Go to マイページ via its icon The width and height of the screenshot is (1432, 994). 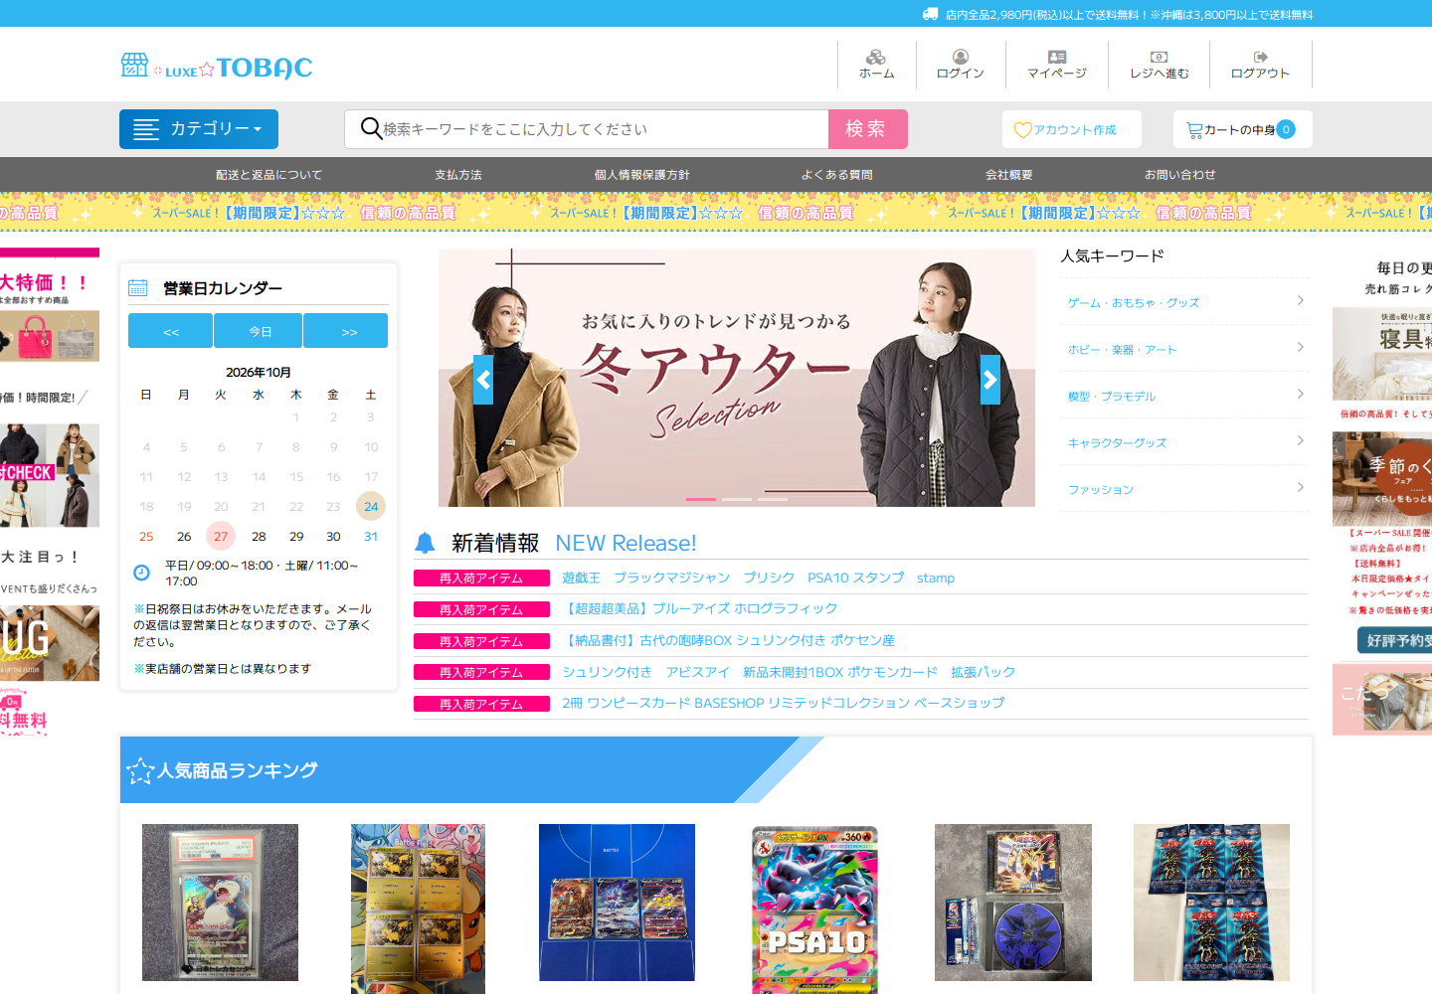(1057, 57)
